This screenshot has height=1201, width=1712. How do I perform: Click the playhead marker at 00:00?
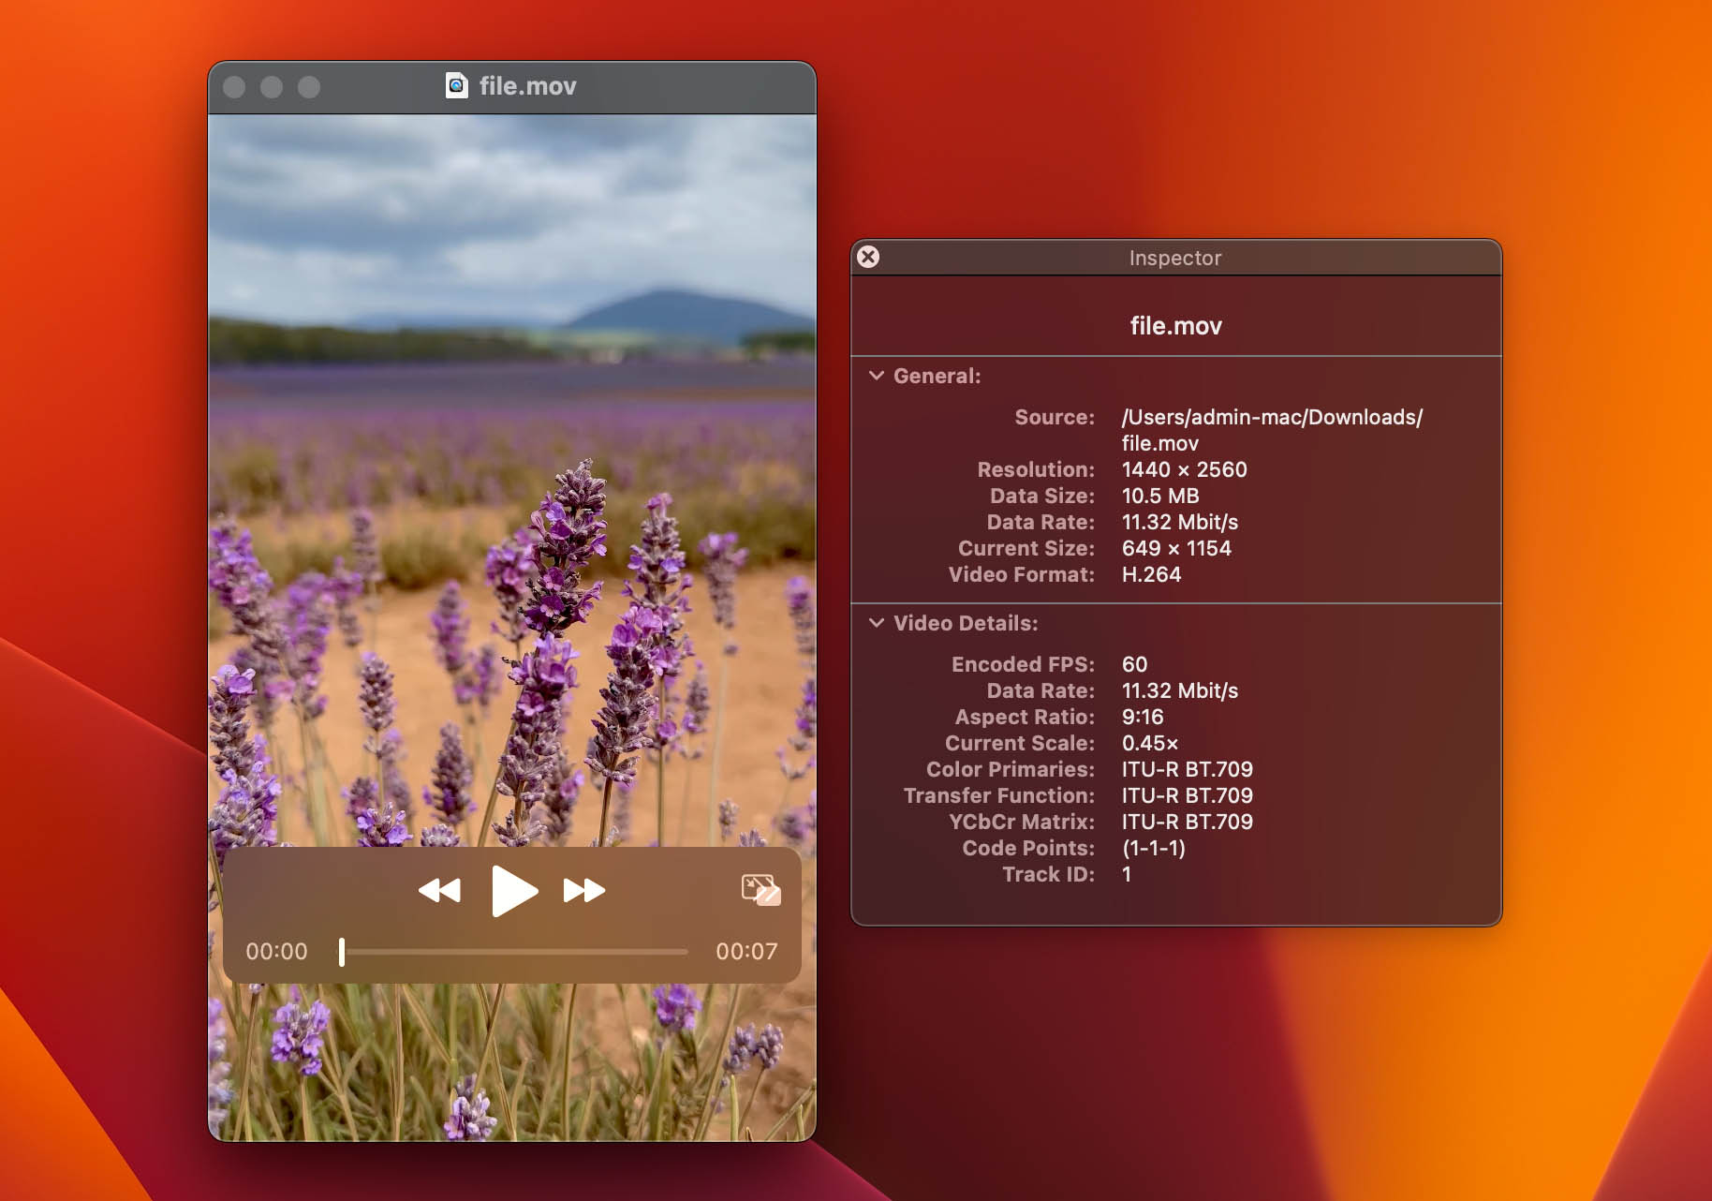click(x=342, y=952)
